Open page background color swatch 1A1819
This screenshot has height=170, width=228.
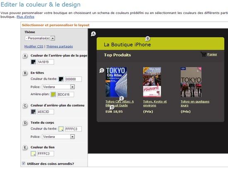tap(33, 62)
